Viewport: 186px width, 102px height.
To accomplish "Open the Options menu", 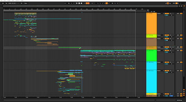I will [18, 1].
